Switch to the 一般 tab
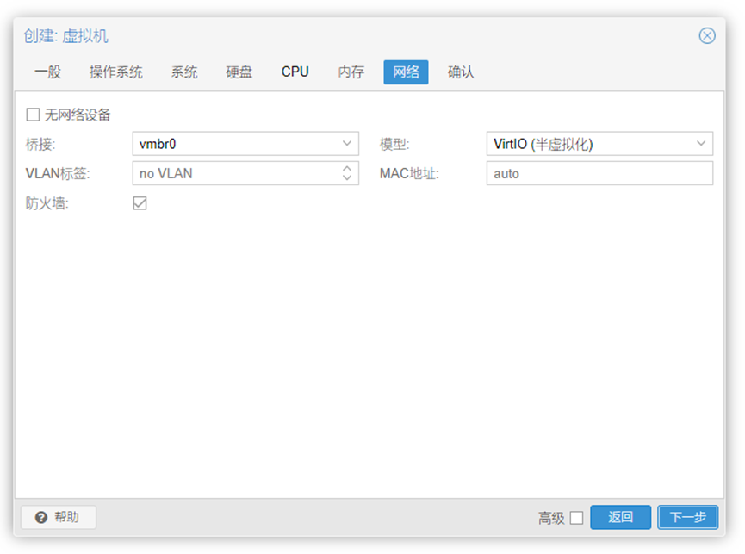Image resolution: width=745 pixels, height=554 pixels. [48, 72]
